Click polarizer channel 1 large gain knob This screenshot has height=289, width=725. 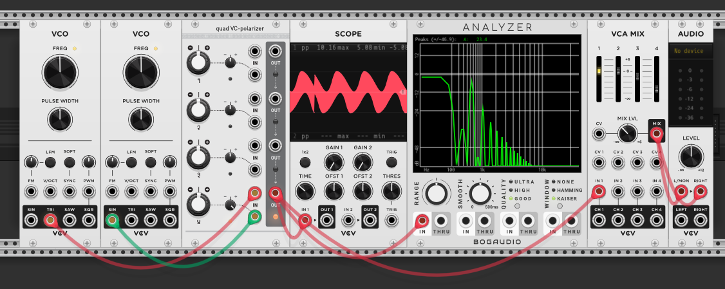click(198, 62)
